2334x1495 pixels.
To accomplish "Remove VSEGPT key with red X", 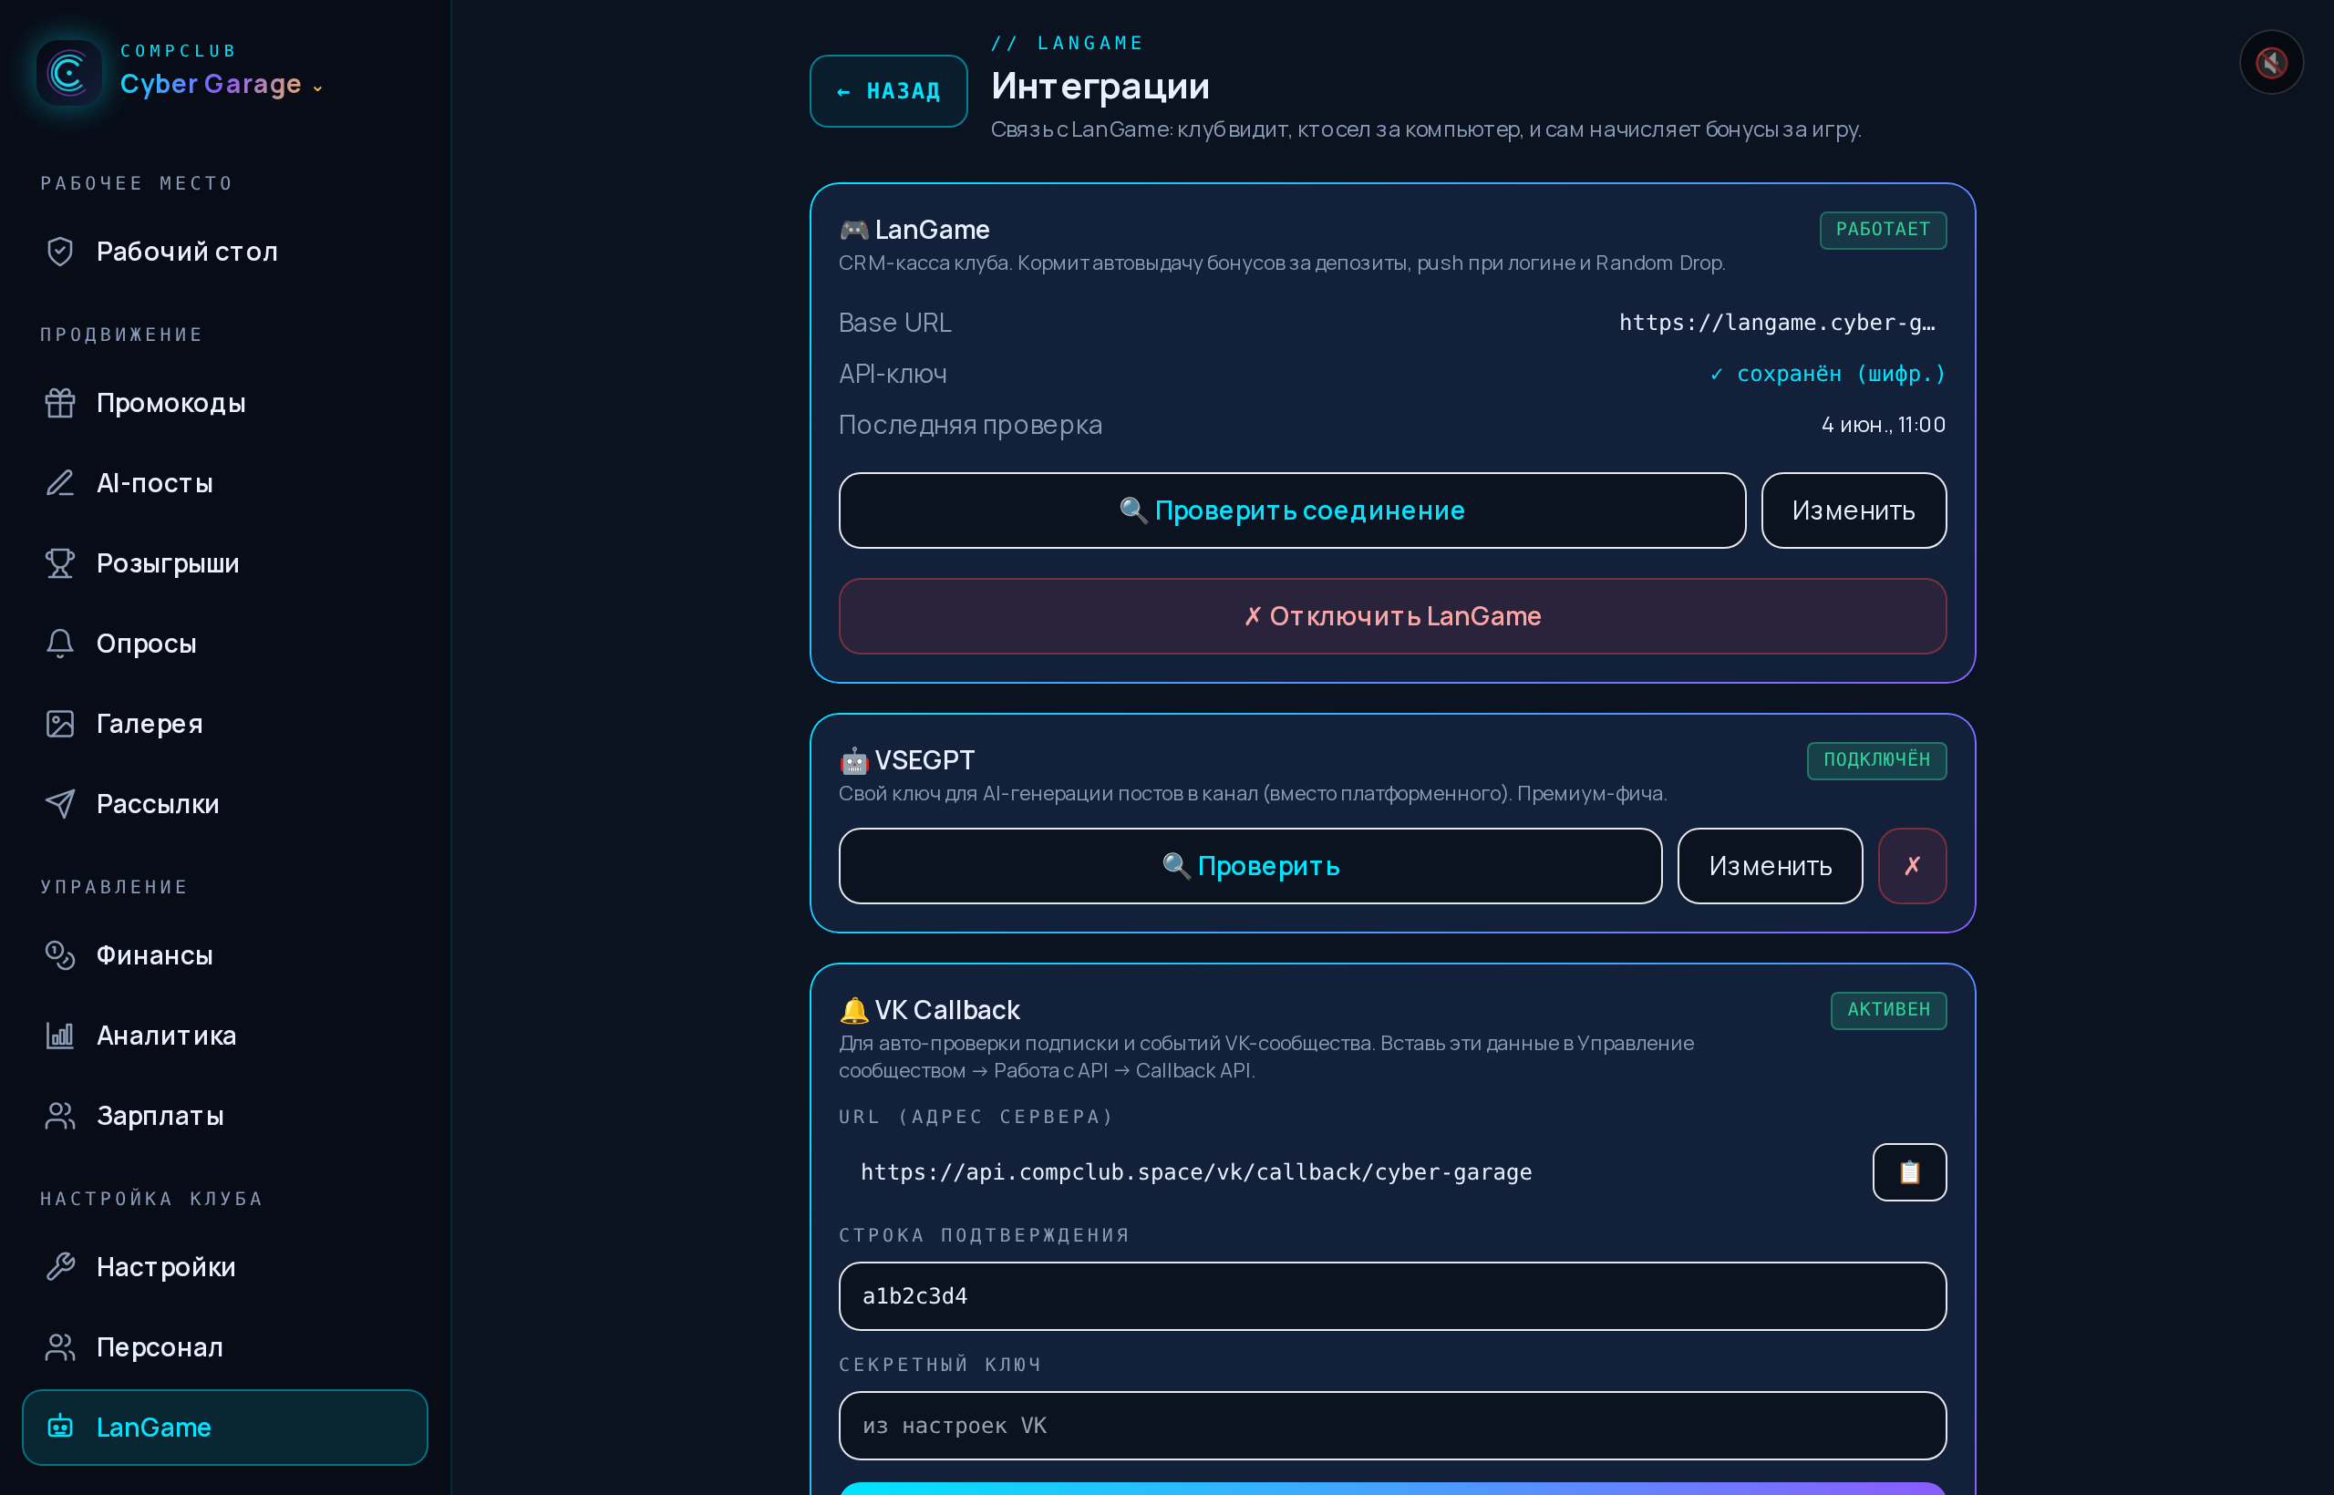I will pos(1912,866).
